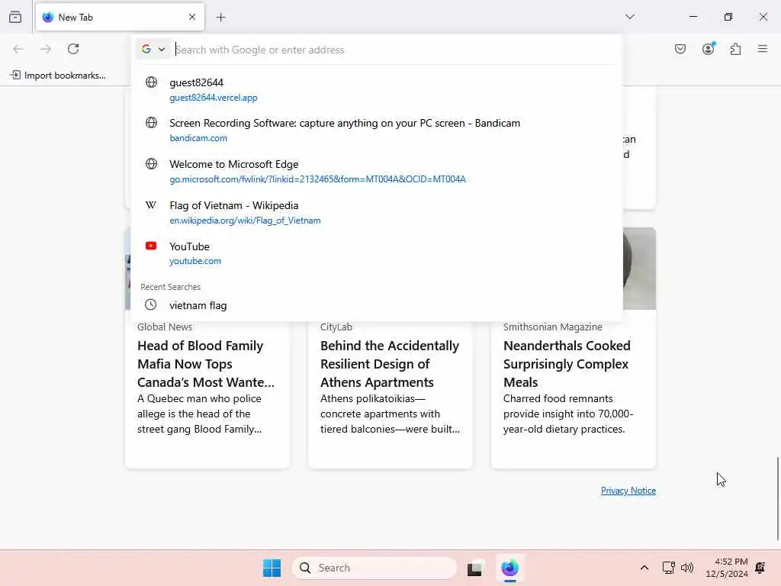Open the list all tabs chevron
The image size is (781, 586).
[630, 17]
